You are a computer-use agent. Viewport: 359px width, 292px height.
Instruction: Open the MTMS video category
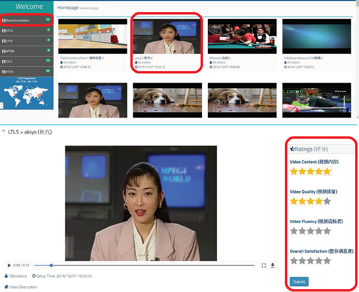point(11,51)
